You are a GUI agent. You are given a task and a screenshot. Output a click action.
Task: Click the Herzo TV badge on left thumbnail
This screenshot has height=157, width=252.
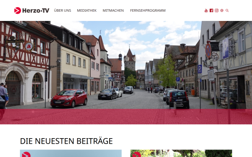click(26, 154)
